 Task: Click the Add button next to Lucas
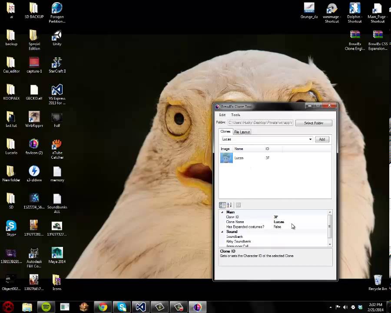(322, 139)
